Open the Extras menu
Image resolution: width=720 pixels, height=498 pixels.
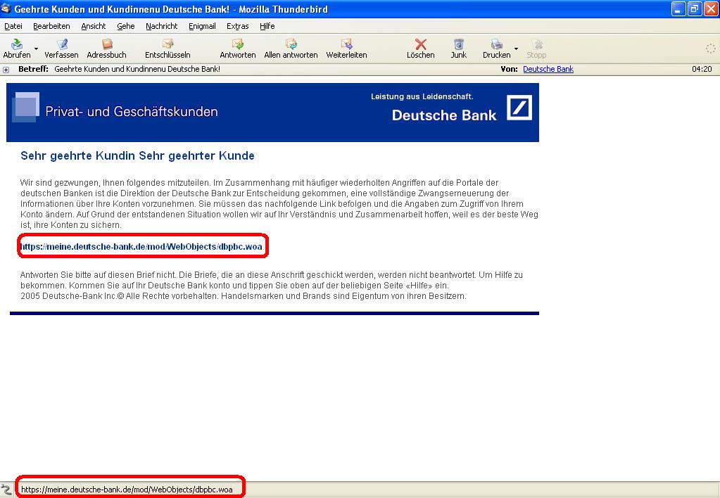[237, 26]
